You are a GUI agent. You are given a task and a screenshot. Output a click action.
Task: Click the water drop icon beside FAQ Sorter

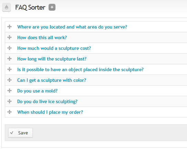pos(7,7)
